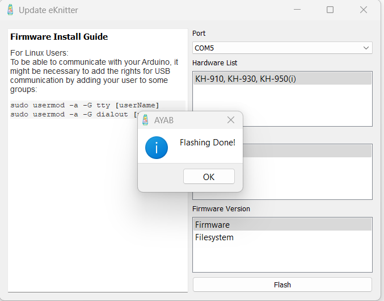Click the Firmware Install Guide heading
384x301 pixels.
[59, 37]
